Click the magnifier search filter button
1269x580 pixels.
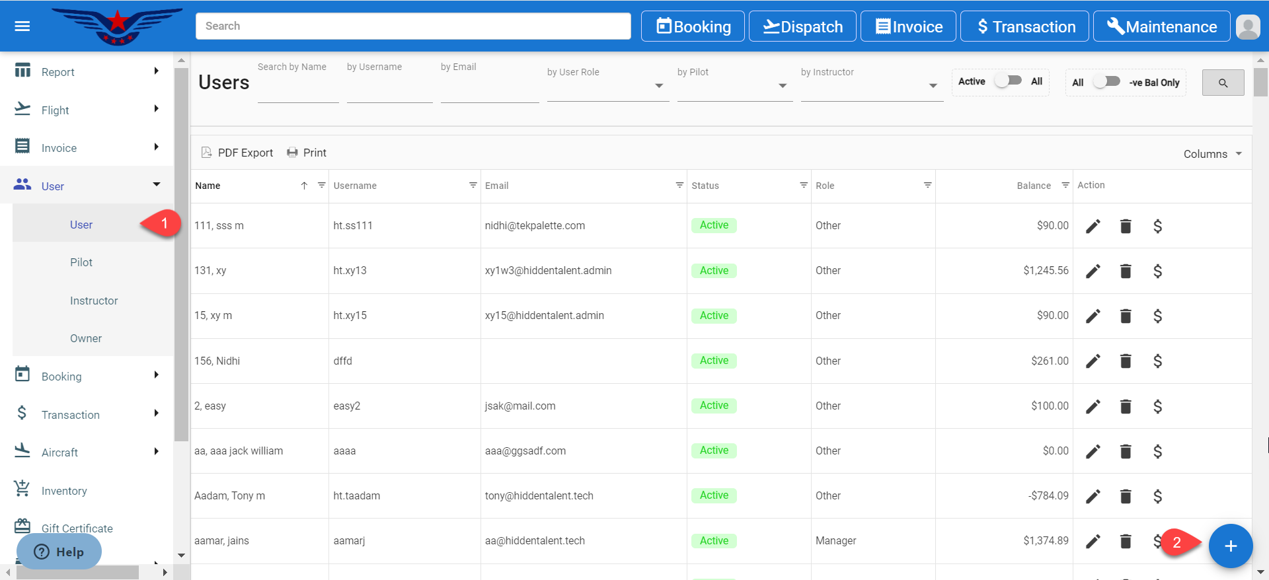click(1223, 83)
